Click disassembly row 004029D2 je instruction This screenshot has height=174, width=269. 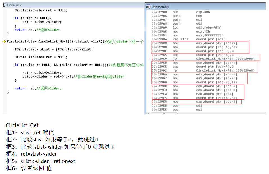[203, 70]
